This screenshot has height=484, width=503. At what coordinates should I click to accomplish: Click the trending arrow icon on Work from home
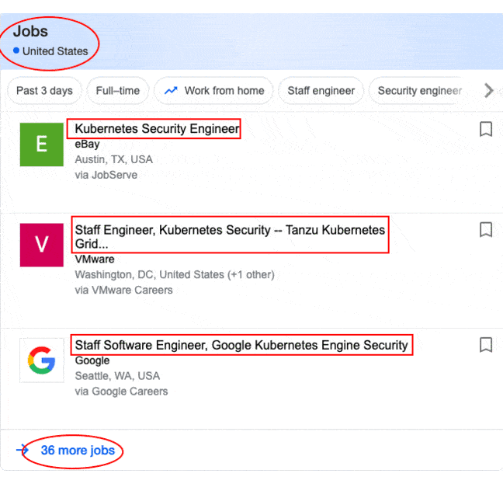tap(171, 91)
